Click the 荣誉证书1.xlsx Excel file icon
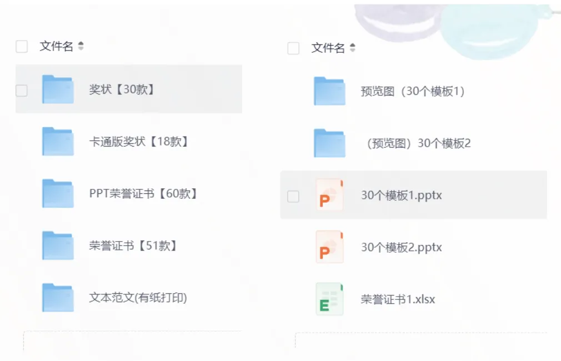Image resolution: width=561 pixels, height=361 pixels. coord(329,299)
